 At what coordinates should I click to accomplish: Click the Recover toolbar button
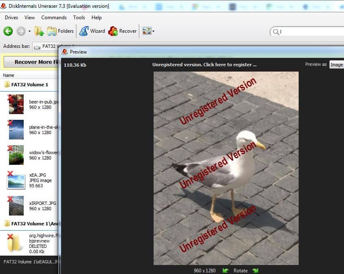pyautogui.click(x=122, y=31)
